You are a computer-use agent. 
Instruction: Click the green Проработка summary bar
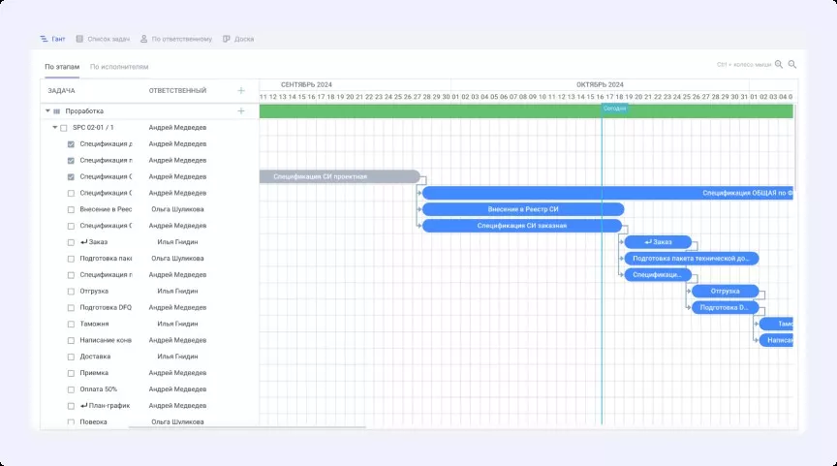point(436,111)
